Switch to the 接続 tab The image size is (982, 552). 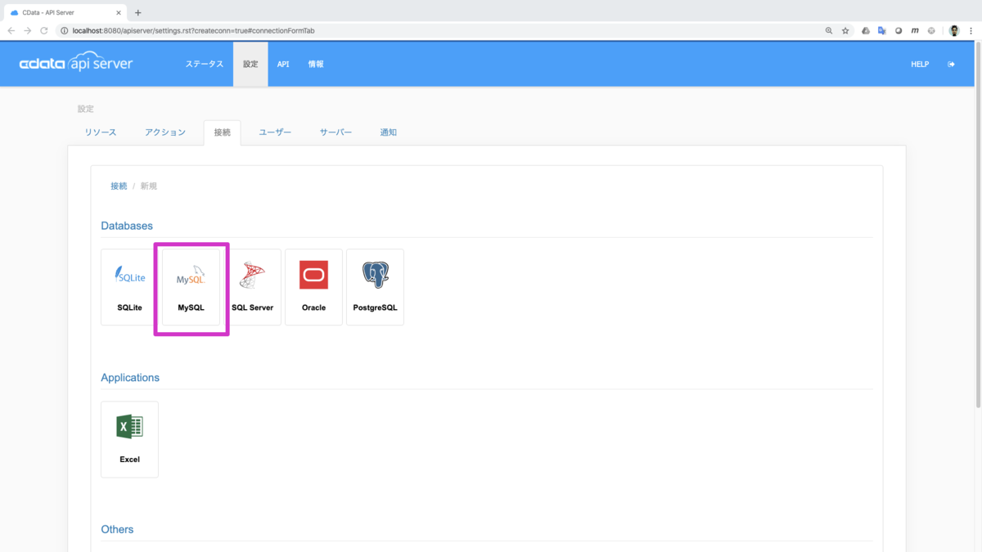pyautogui.click(x=223, y=132)
